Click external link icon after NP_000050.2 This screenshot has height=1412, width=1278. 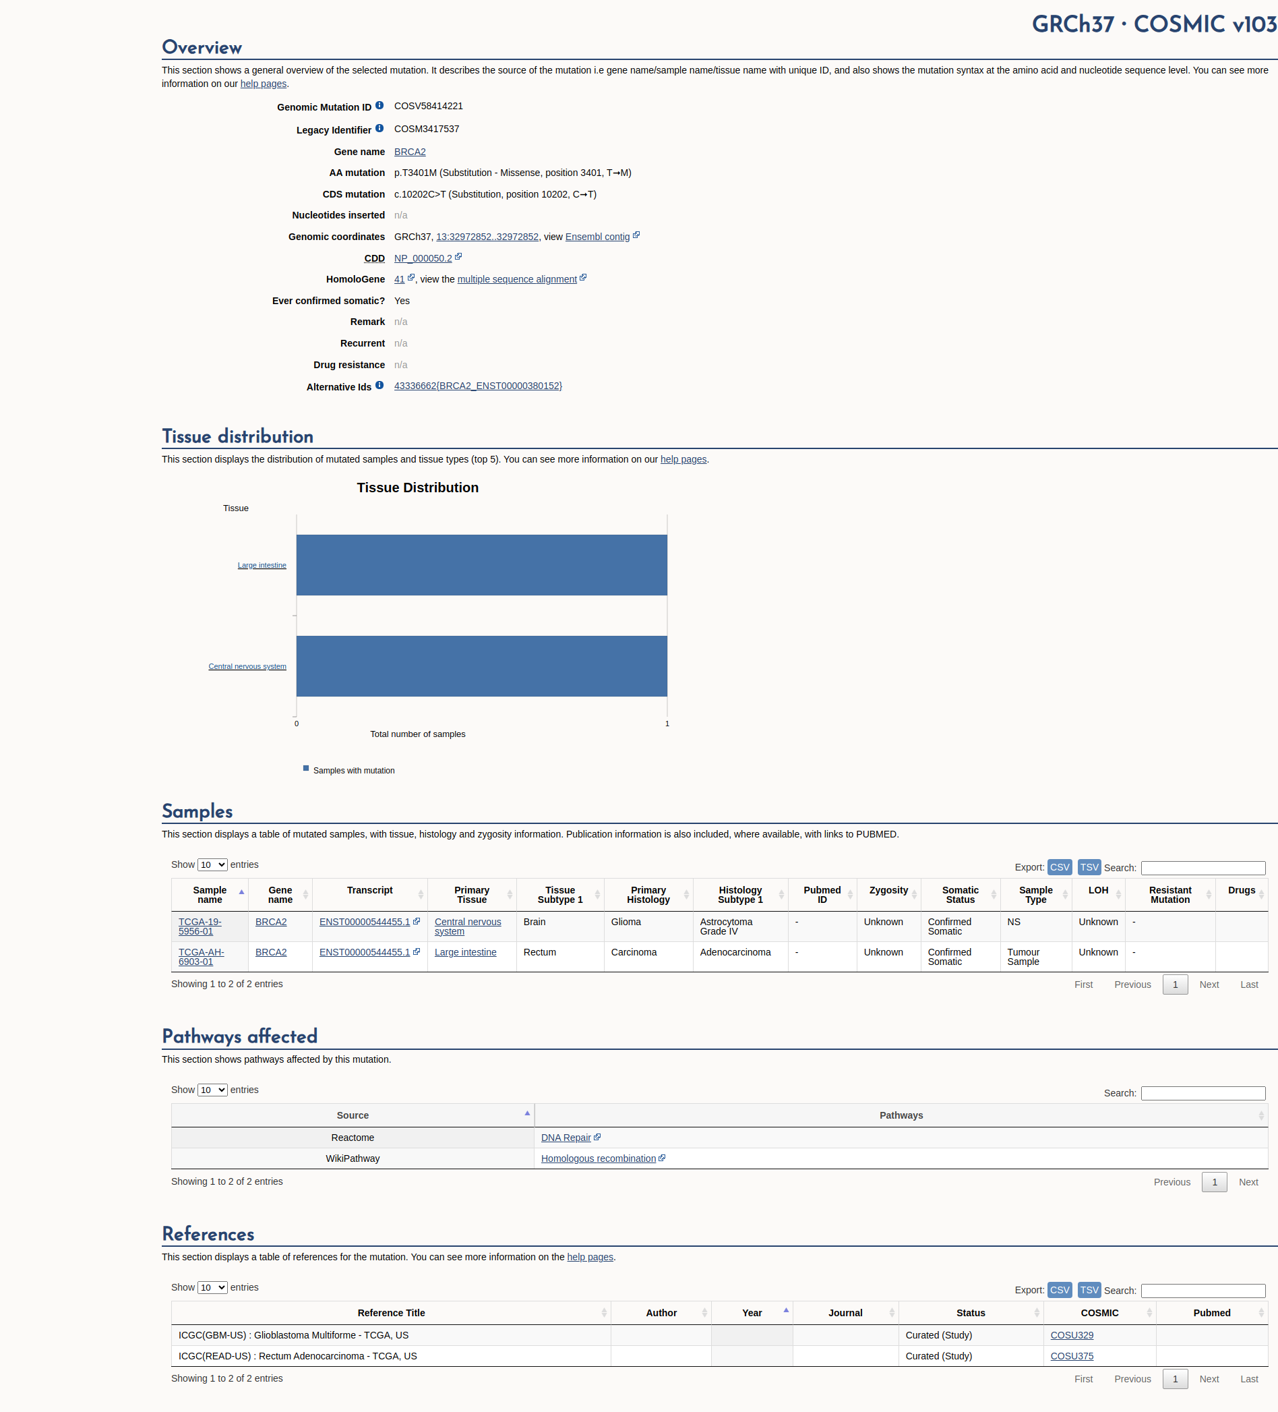[x=458, y=257]
